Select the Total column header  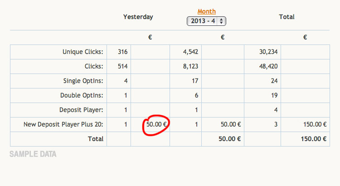click(x=287, y=17)
